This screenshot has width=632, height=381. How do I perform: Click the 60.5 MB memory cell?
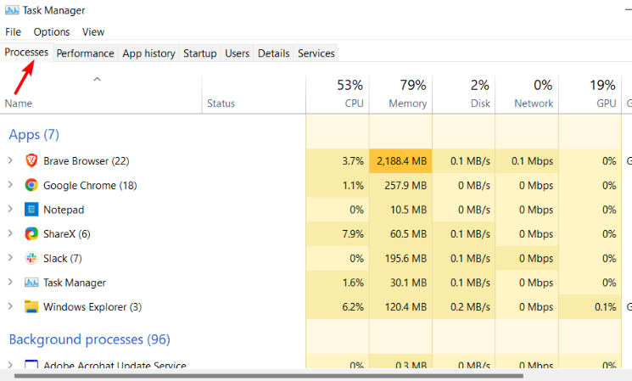tap(400, 234)
